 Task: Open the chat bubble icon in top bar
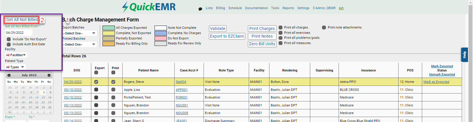(201, 9)
